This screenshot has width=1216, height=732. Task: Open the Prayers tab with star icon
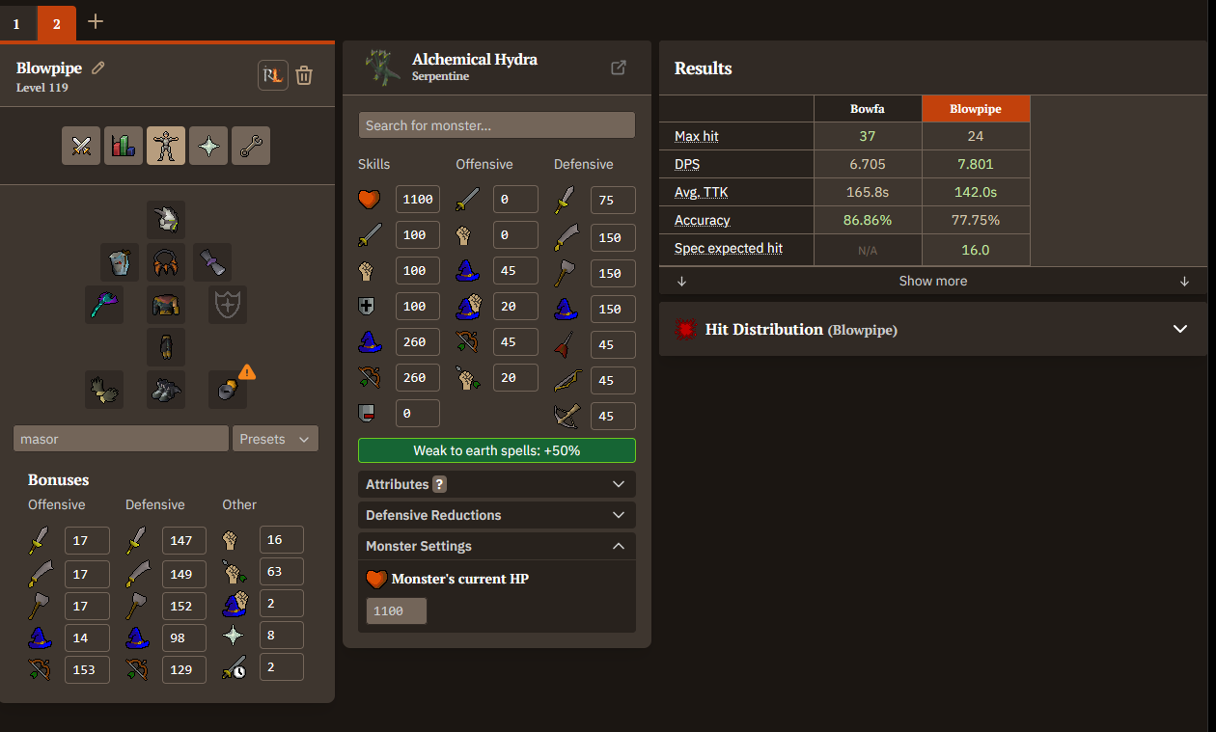208,146
